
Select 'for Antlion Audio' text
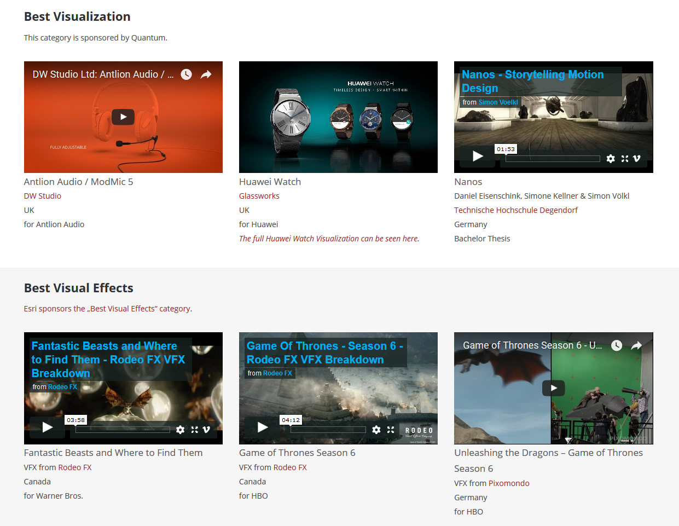coord(54,224)
